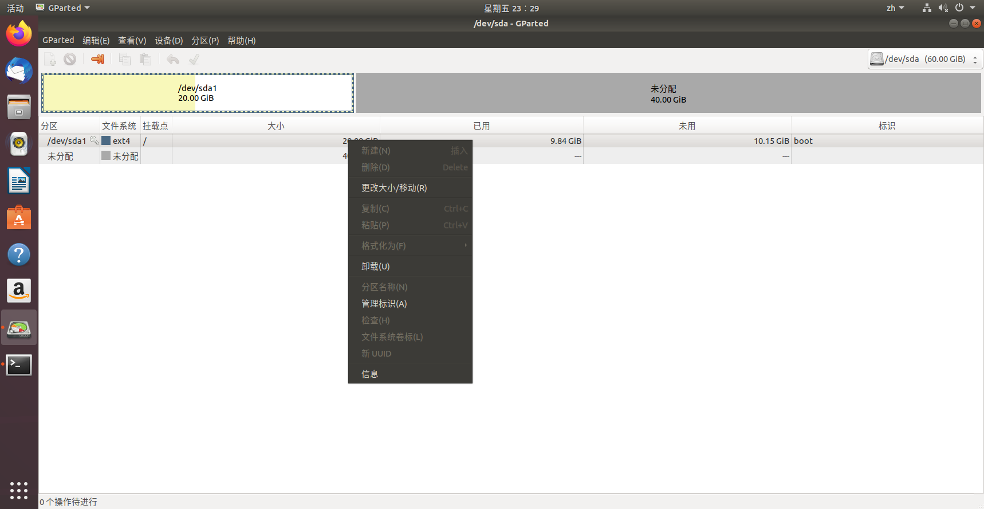Click 删除(D) in context menu

tap(410, 167)
